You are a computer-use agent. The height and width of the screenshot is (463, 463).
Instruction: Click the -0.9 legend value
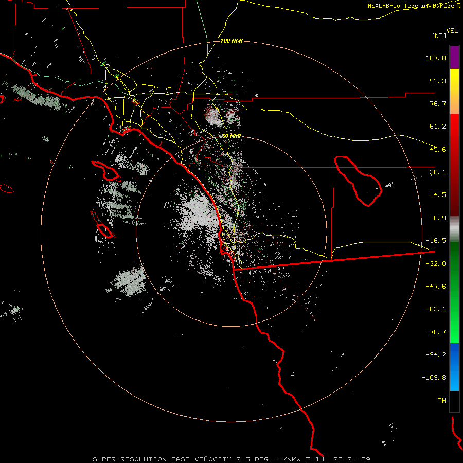click(438, 218)
